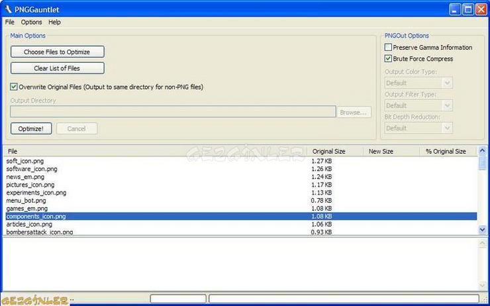Select bombersattack_icon.png row
This screenshot has height=306, width=490.
pyautogui.click(x=241, y=232)
